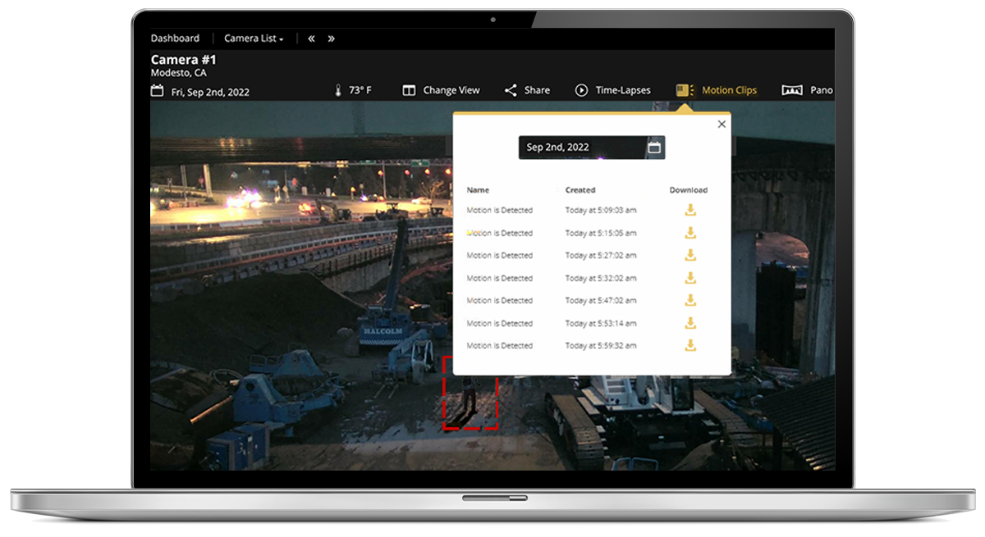Open Time-Lapses

pos(623,90)
